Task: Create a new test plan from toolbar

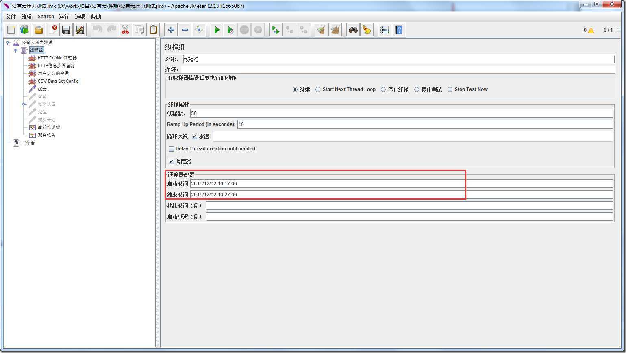Action: pos(11,30)
